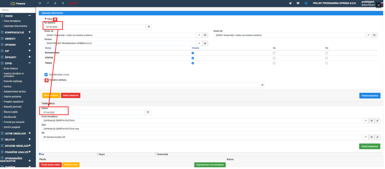Viewport: 385px width, 169px height.
Task: Delete filter with red trash icon next to Filter
Action: (55, 19)
